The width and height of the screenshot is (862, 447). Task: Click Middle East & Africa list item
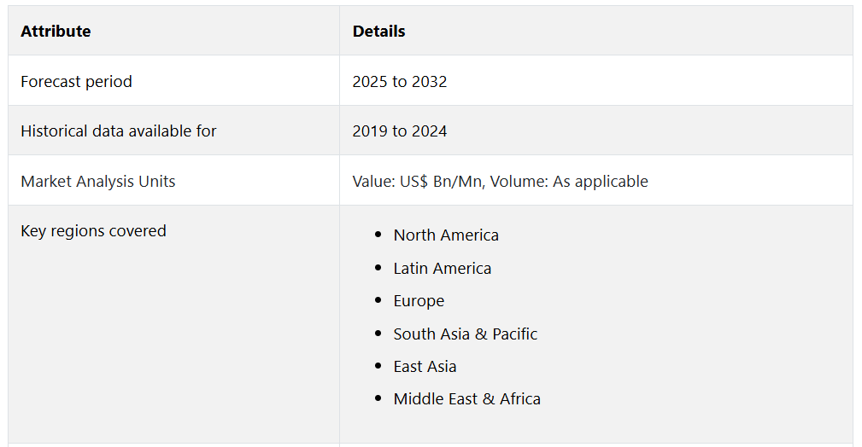pyautogui.click(x=466, y=398)
